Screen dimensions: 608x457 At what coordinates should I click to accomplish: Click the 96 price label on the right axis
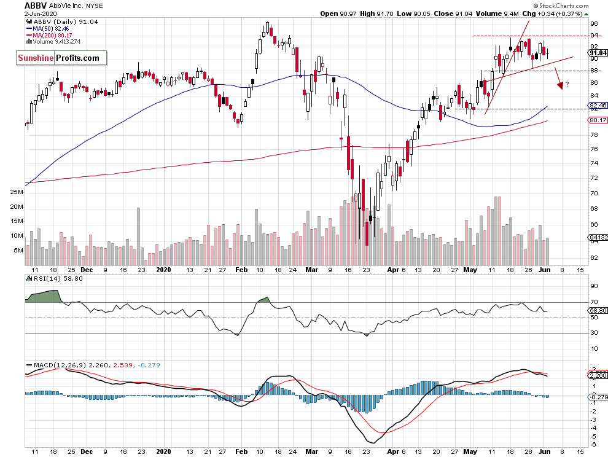tap(594, 24)
